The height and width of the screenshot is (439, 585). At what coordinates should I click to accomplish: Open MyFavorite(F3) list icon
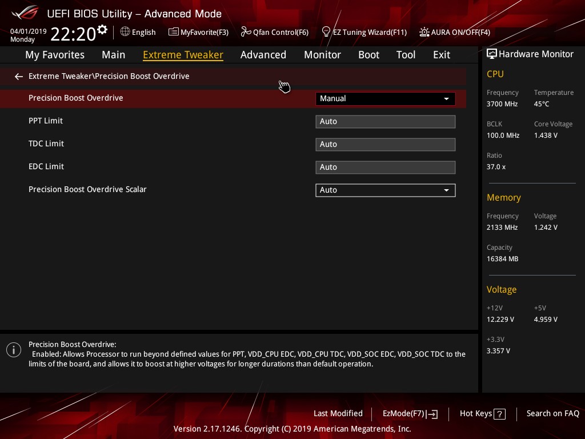174,32
